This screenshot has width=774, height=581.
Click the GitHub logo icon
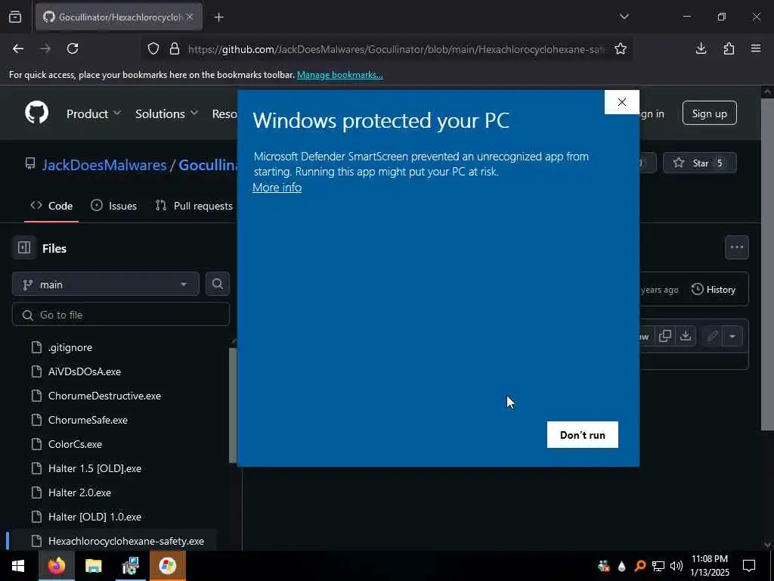pyautogui.click(x=36, y=113)
